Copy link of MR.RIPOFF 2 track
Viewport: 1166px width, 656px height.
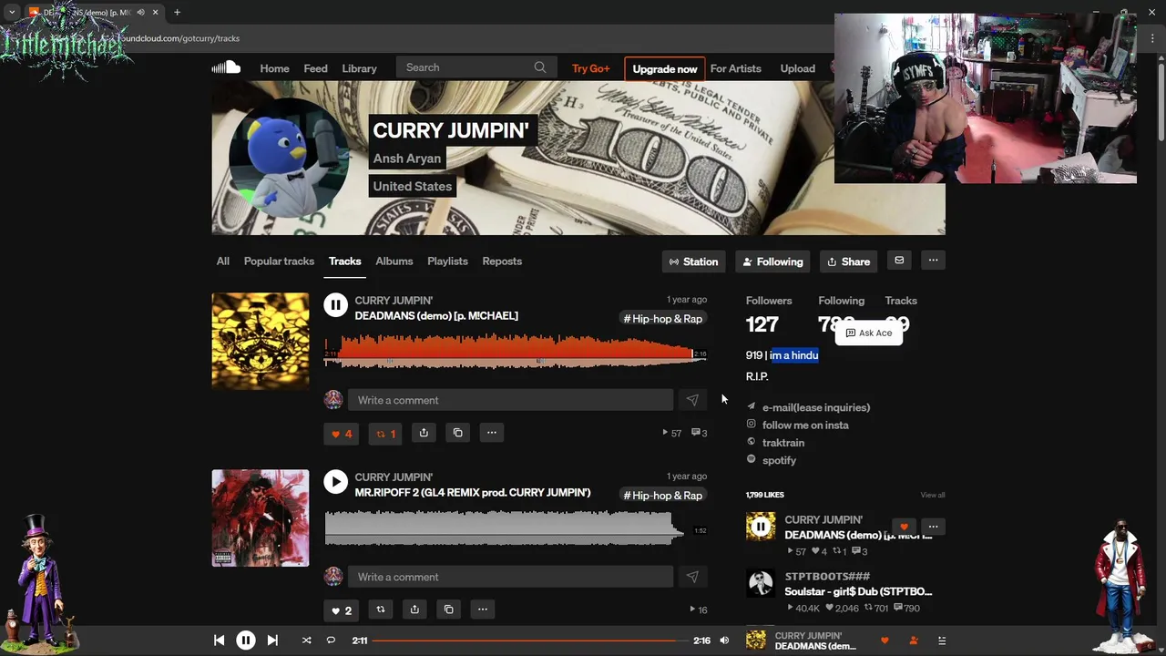pyautogui.click(x=448, y=610)
